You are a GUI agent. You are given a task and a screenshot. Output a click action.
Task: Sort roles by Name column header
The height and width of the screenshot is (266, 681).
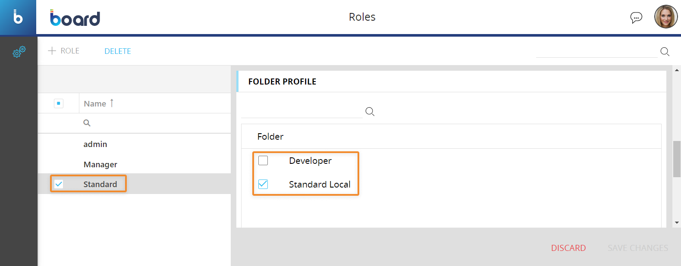95,103
